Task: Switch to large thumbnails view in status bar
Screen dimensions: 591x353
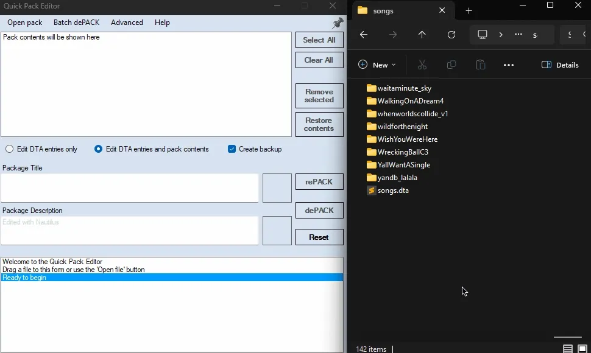Action: pos(583,349)
